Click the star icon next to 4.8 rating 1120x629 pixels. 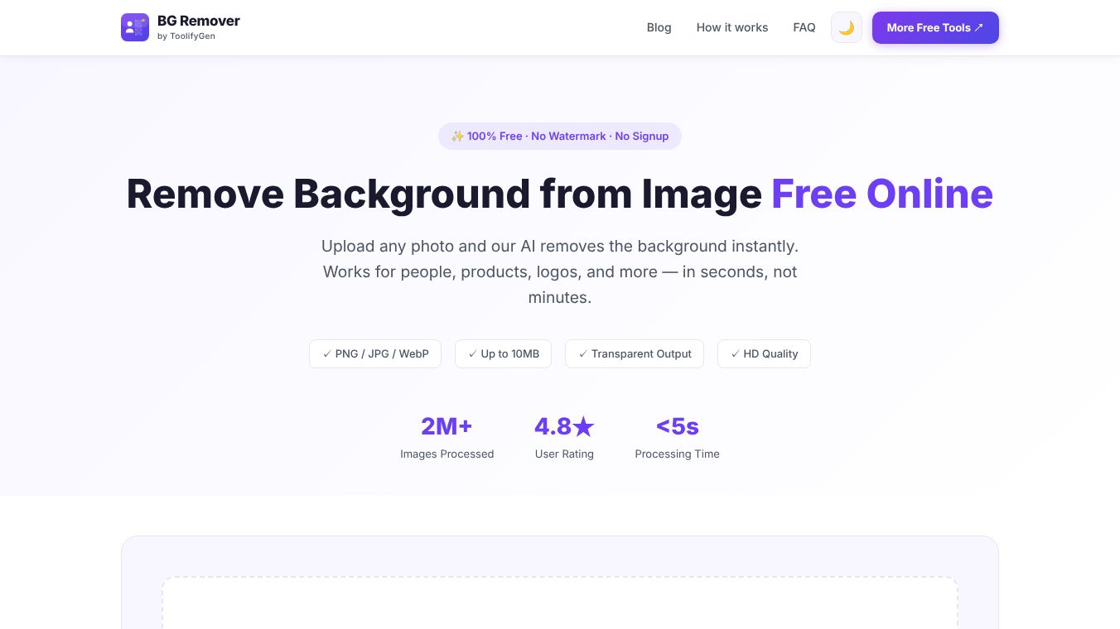tap(584, 426)
